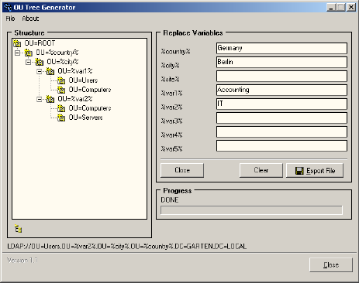The height and width of the screenshot is (283, 359).
Task: Select OU=Computers under OU=%var1%
Action: click(x=90, y=90)
